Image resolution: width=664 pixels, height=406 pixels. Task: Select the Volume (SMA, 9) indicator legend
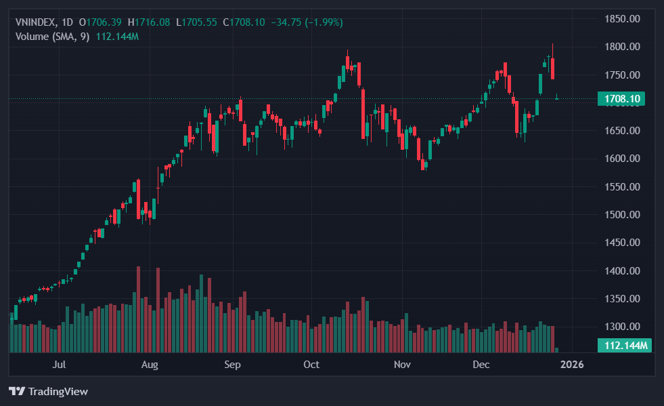[52, 36]
